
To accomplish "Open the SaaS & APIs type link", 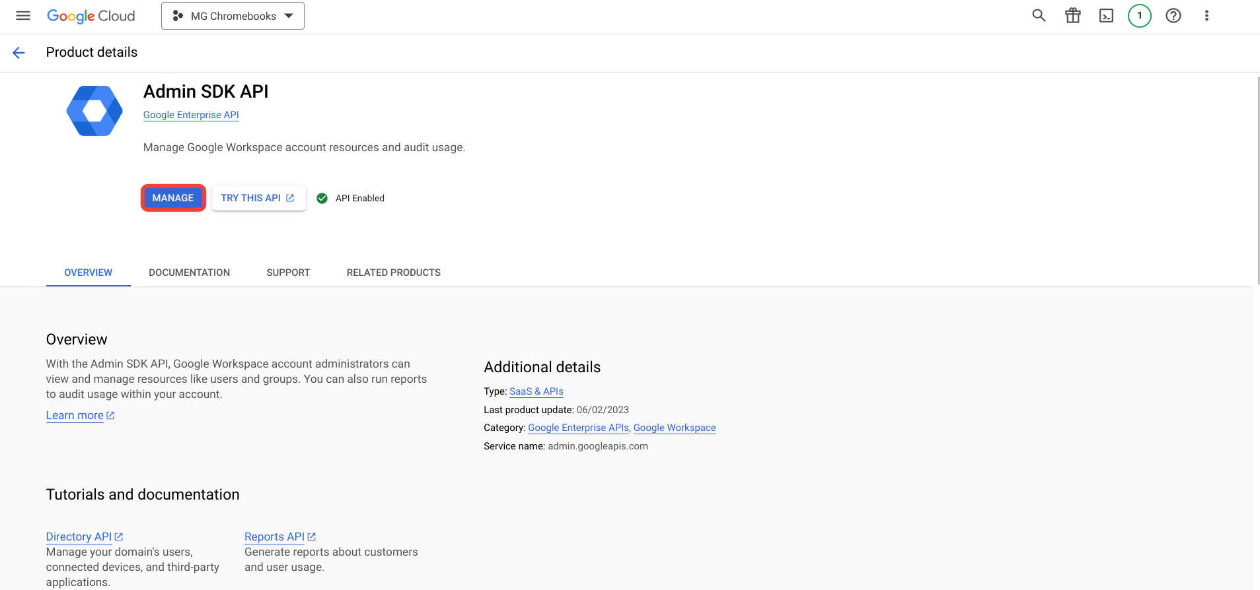I will (537, 391).
